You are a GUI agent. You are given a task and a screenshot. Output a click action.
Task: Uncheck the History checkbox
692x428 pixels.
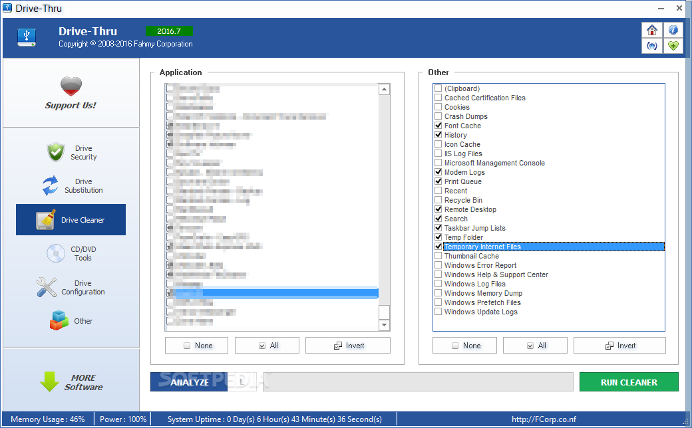pos(438,134)
